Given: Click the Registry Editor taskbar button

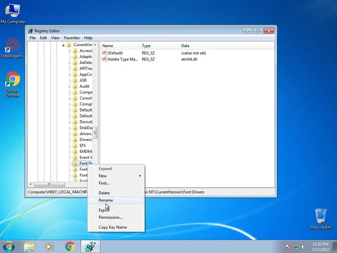Looking at the screenshot, I should pyautogui.click(x=91, y=247).
